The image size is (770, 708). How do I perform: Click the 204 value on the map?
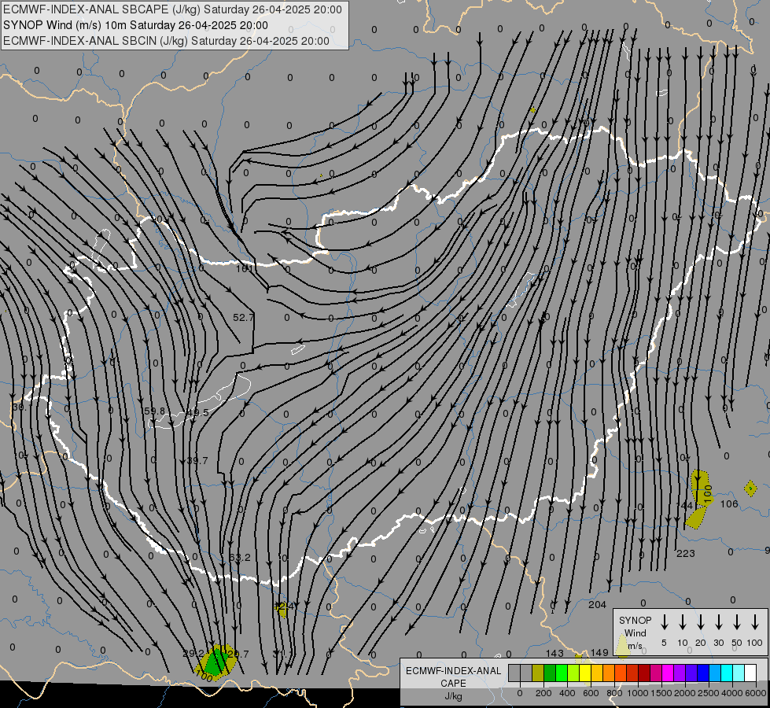(597, 604)
